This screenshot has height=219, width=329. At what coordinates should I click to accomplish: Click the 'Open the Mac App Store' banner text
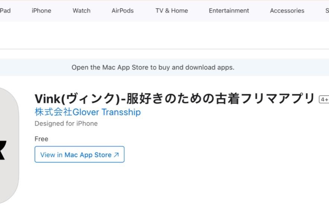(x=153, y=67)
